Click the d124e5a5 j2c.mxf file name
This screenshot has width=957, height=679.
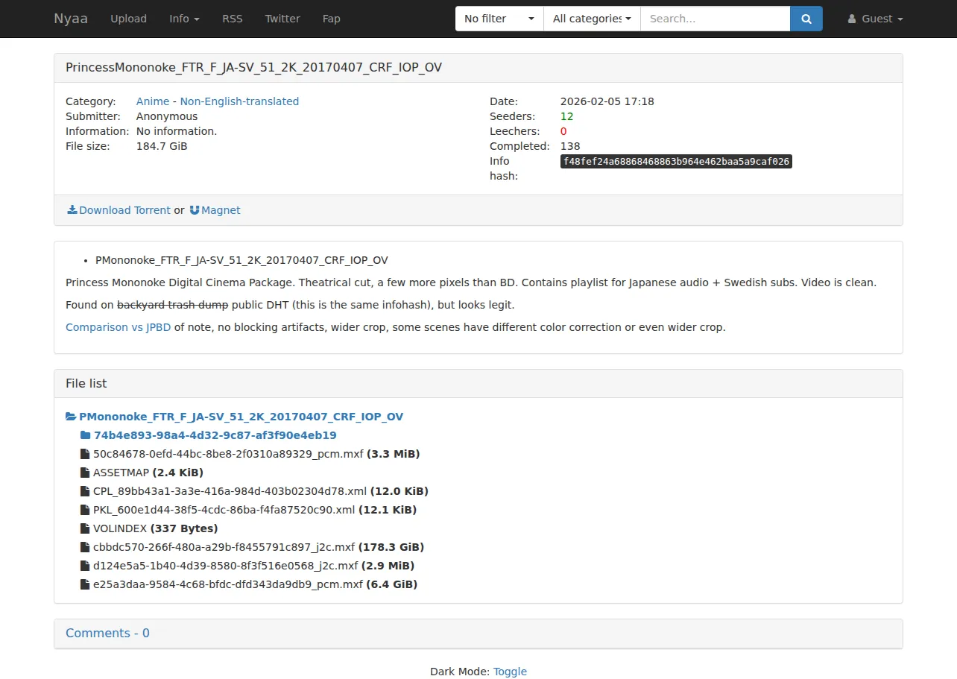coord(226,566)
